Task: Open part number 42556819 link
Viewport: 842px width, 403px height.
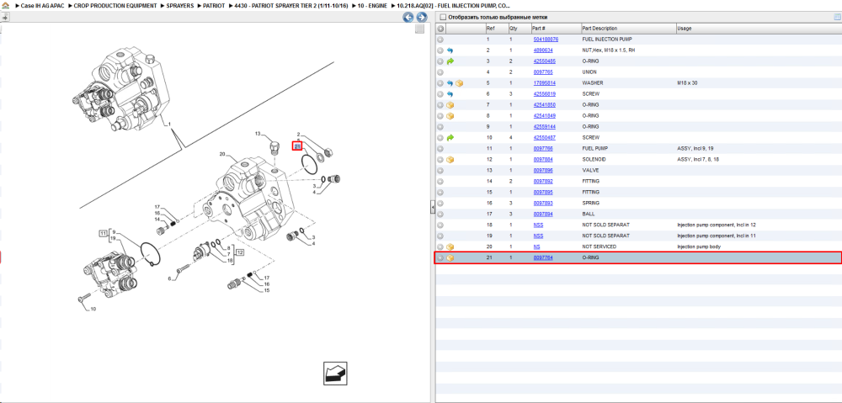Action: [544, 94]
